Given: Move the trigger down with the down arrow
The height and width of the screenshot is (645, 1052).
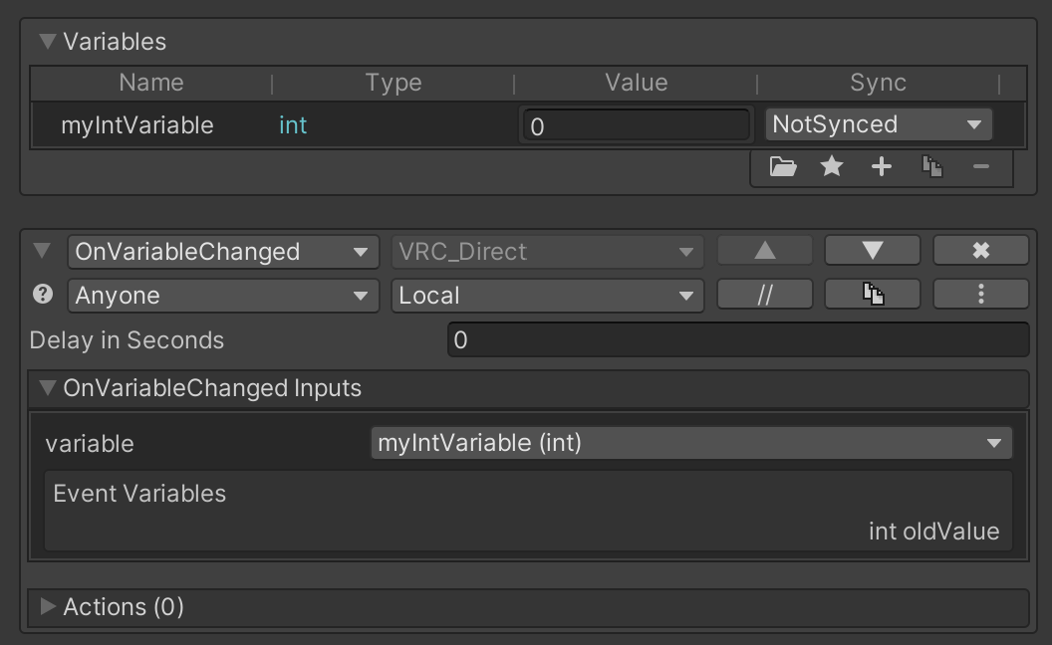Looking at the screenshot, I should [x=873, y=251].
